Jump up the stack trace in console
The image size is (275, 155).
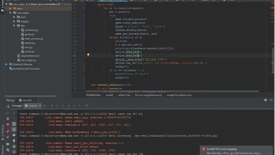coord(14,112)
